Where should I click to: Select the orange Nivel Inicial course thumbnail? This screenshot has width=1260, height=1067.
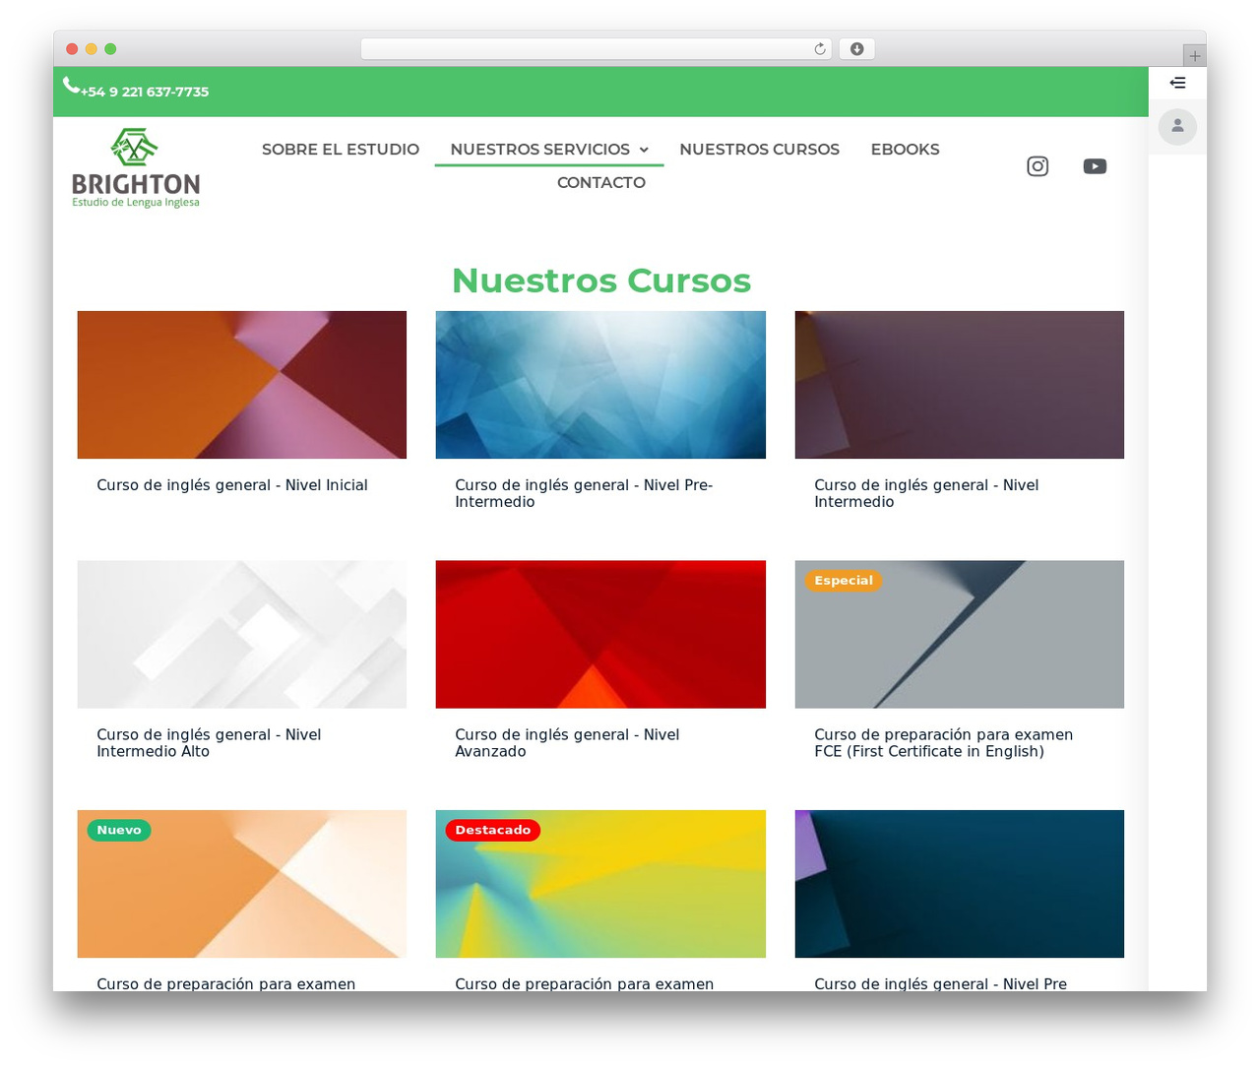tap(242, 385)
